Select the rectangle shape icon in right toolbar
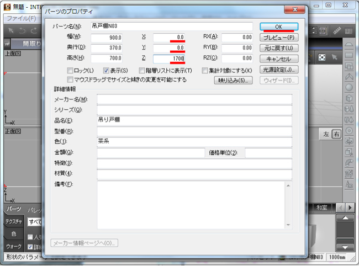This screenshot has width=359, height=266. coord(349,56)
